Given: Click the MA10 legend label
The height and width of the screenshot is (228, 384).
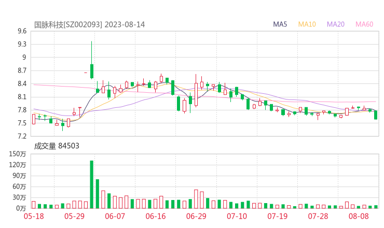Looking at the screenshot, I should [x=307, y=24].
